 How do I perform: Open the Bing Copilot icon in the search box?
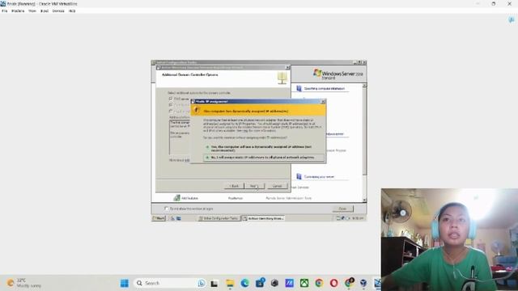(202, 283)
